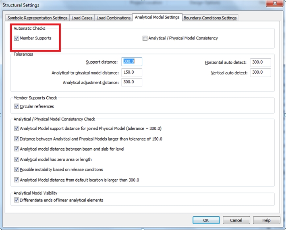Switch to Symbolic Representation Settings tab
286x230 pixels.
(37, 18)
